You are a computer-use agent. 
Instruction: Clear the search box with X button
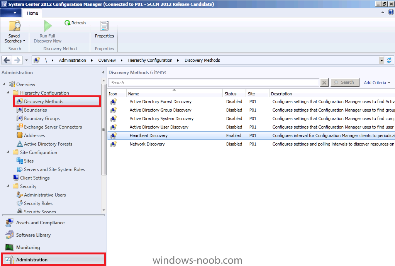(x=324, y=82)
